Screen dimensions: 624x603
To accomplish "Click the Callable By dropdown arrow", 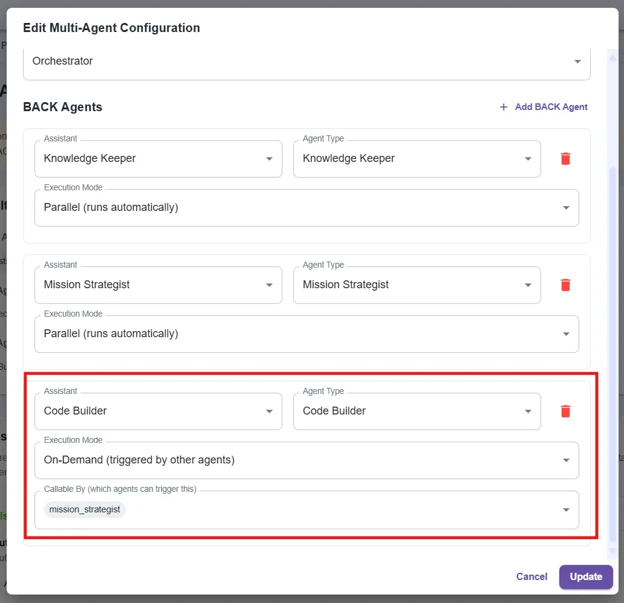I will click(566, 510).
